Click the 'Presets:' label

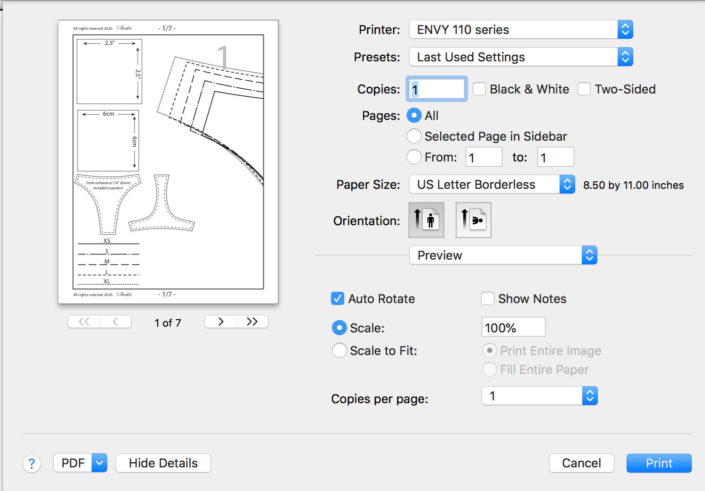(x=377, y=57)
